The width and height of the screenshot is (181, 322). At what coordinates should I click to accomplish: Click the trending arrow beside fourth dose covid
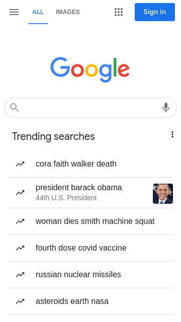20,248
